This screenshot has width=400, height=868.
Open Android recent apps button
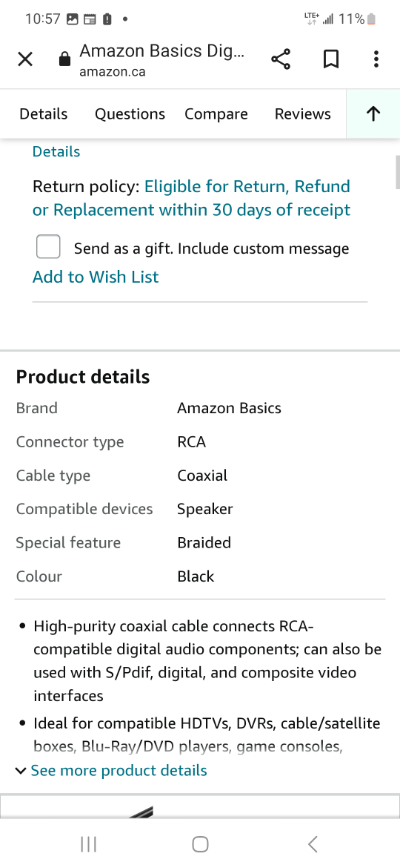tap(88, 844)
